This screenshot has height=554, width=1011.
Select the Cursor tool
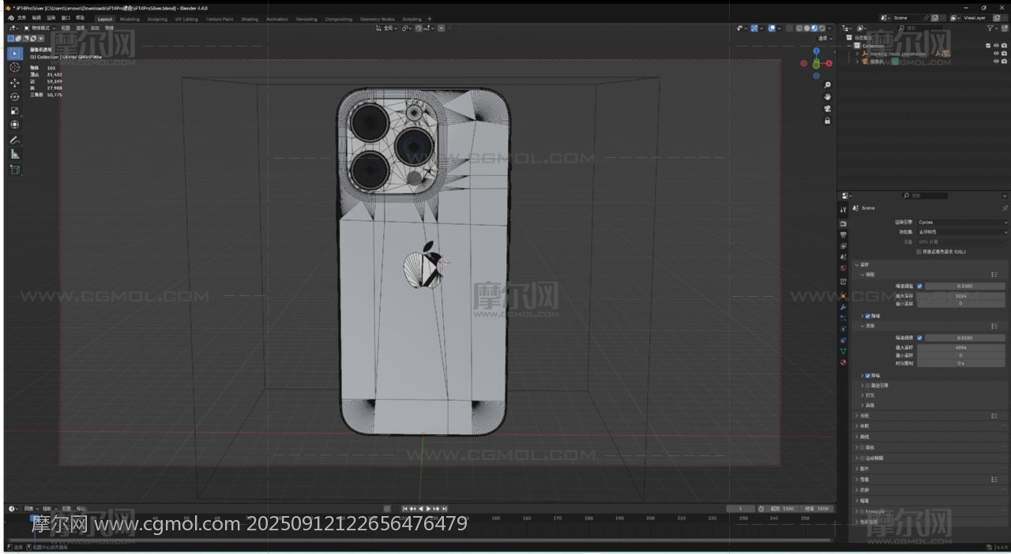tap(14, 68)
